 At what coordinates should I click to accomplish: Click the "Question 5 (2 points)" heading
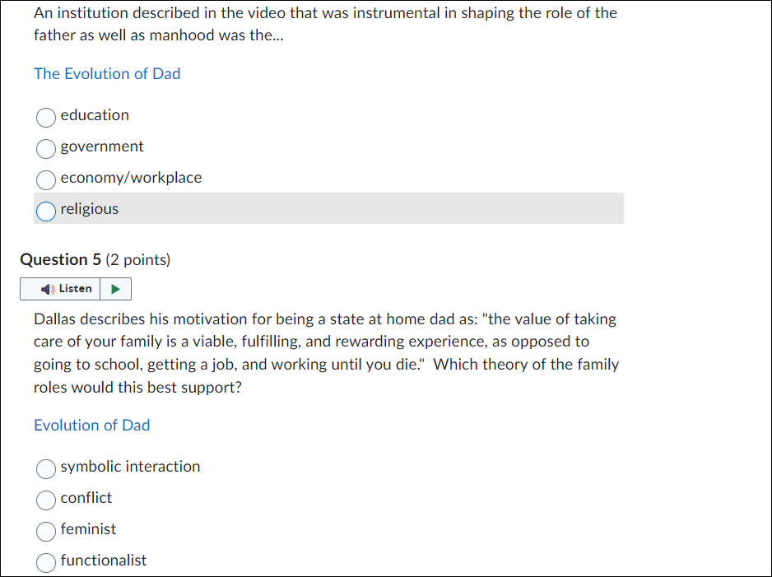click(x=95, y=259)
